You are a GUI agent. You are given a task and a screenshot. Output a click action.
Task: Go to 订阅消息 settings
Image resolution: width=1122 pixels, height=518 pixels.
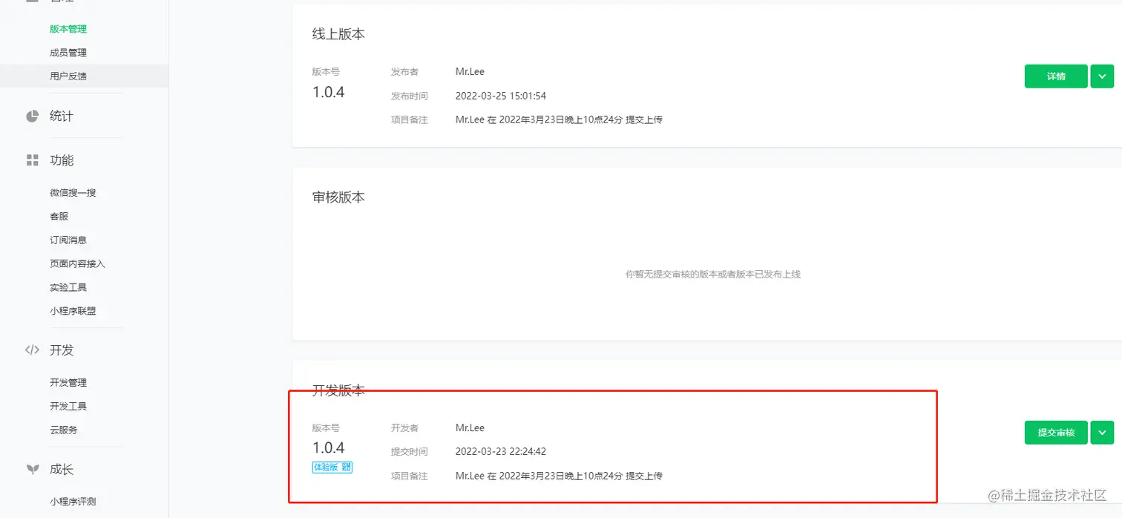coord(68,240)
